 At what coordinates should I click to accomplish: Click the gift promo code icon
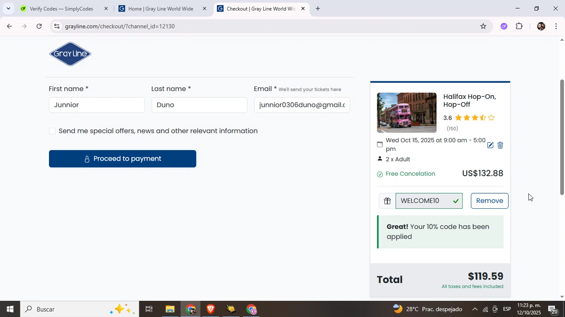pos(387,201)
